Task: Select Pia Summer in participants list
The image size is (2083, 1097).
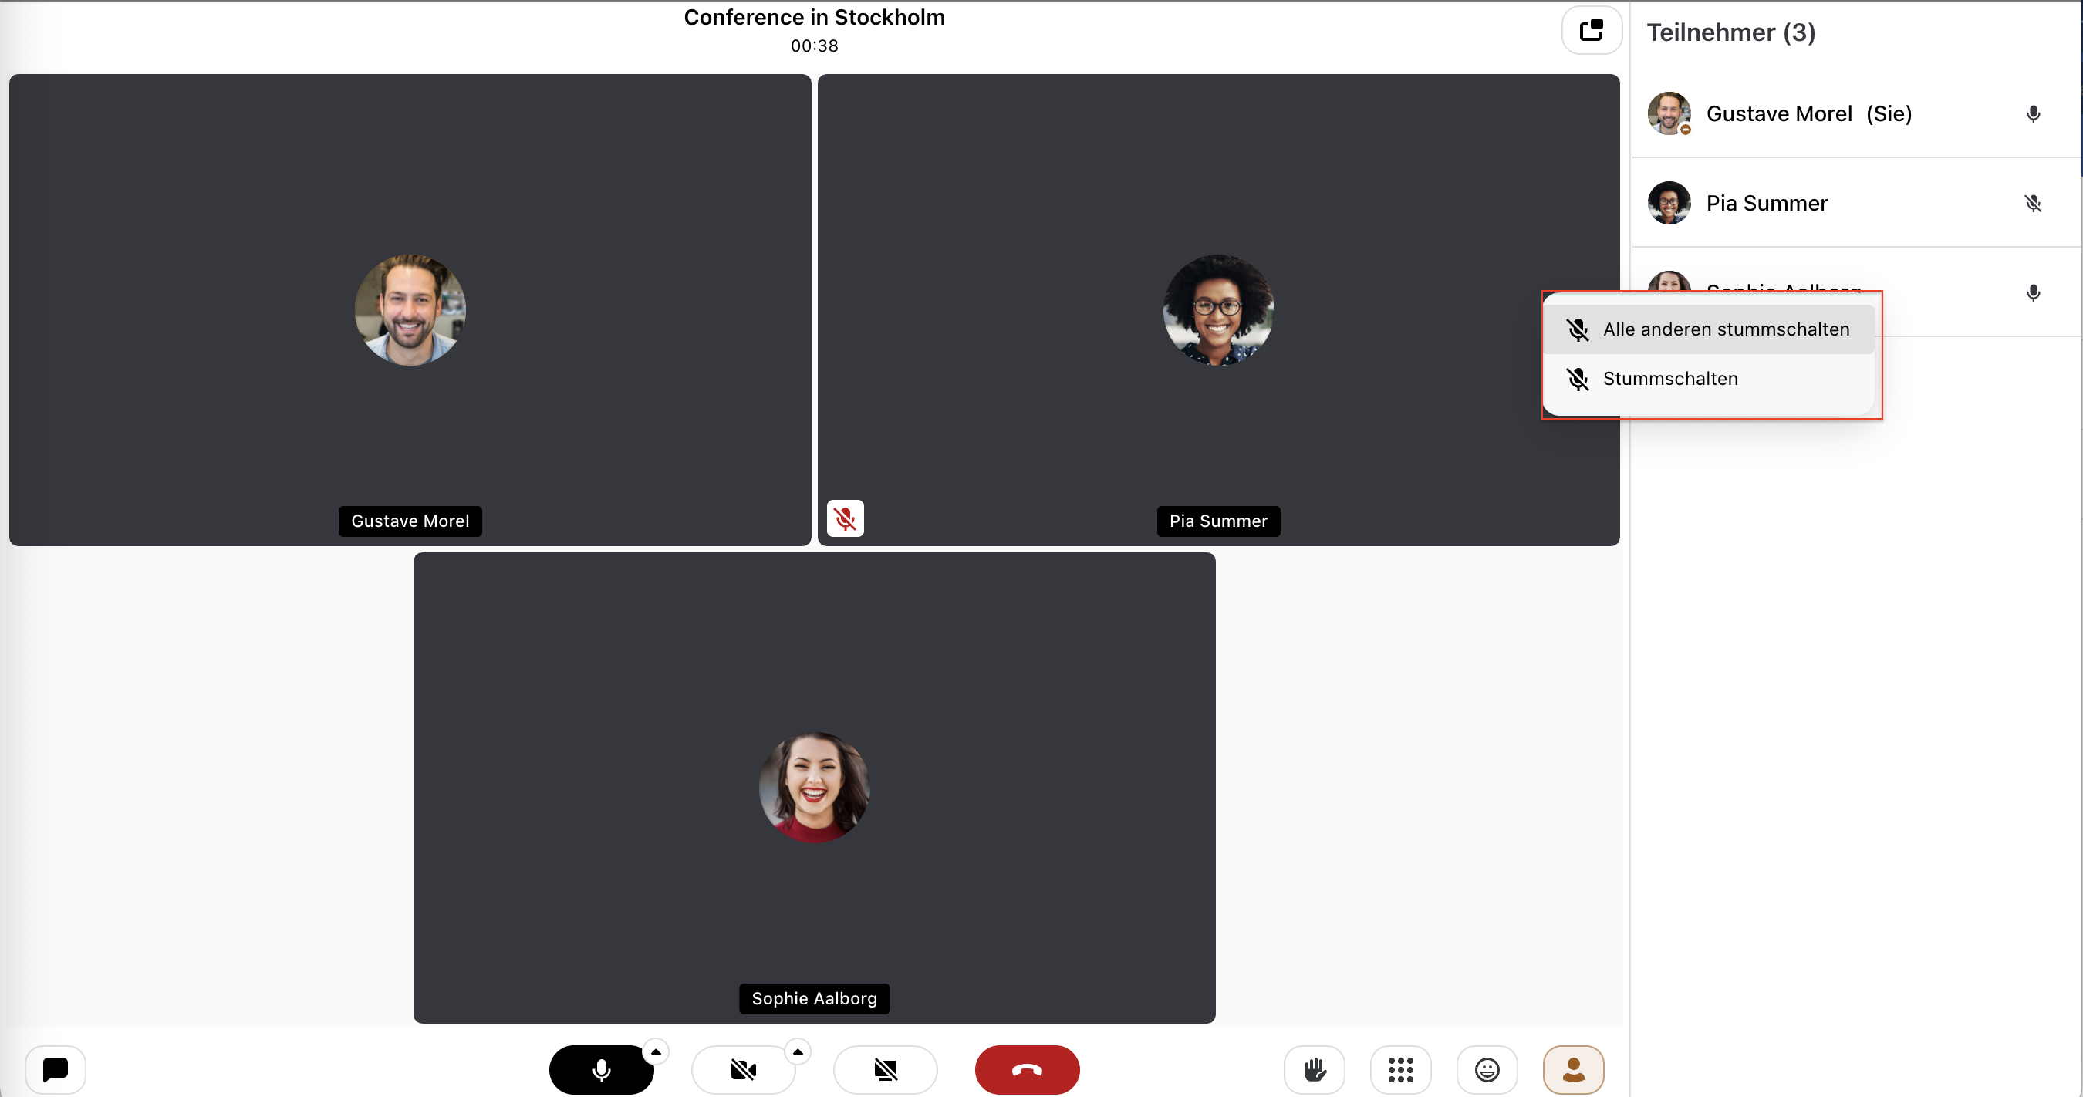Action: point(1857,203)
